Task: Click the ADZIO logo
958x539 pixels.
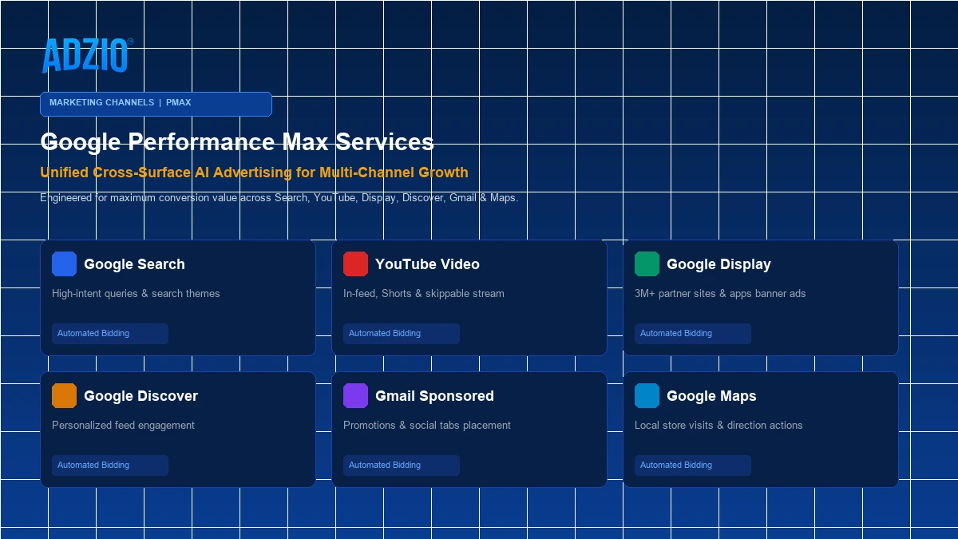Action: click(x=87, y=56)
